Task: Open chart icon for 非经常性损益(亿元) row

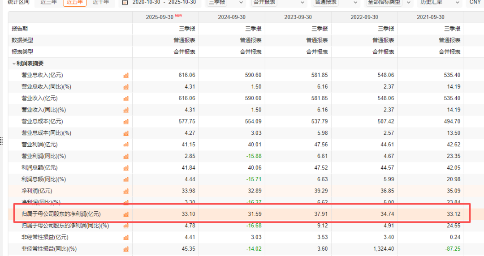Action: click(126, 237)
